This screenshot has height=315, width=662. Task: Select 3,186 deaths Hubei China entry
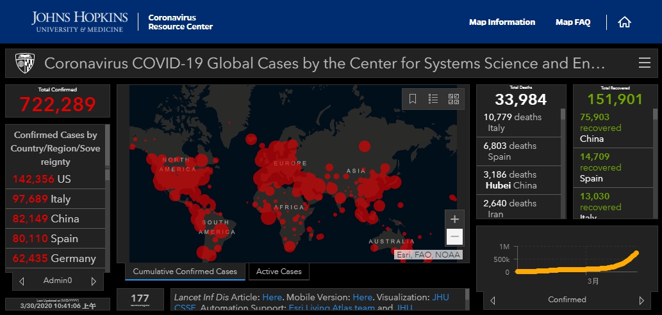coord(518,180)
